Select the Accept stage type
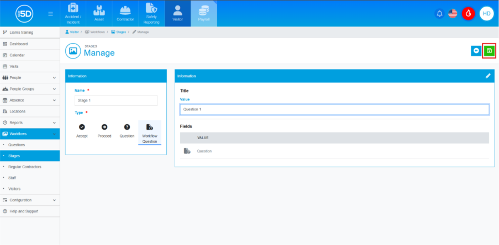 click(82, 130)
